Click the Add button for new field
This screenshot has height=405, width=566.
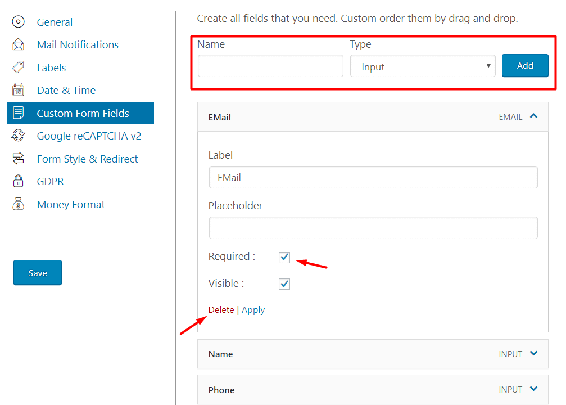(x=525, y=66)
